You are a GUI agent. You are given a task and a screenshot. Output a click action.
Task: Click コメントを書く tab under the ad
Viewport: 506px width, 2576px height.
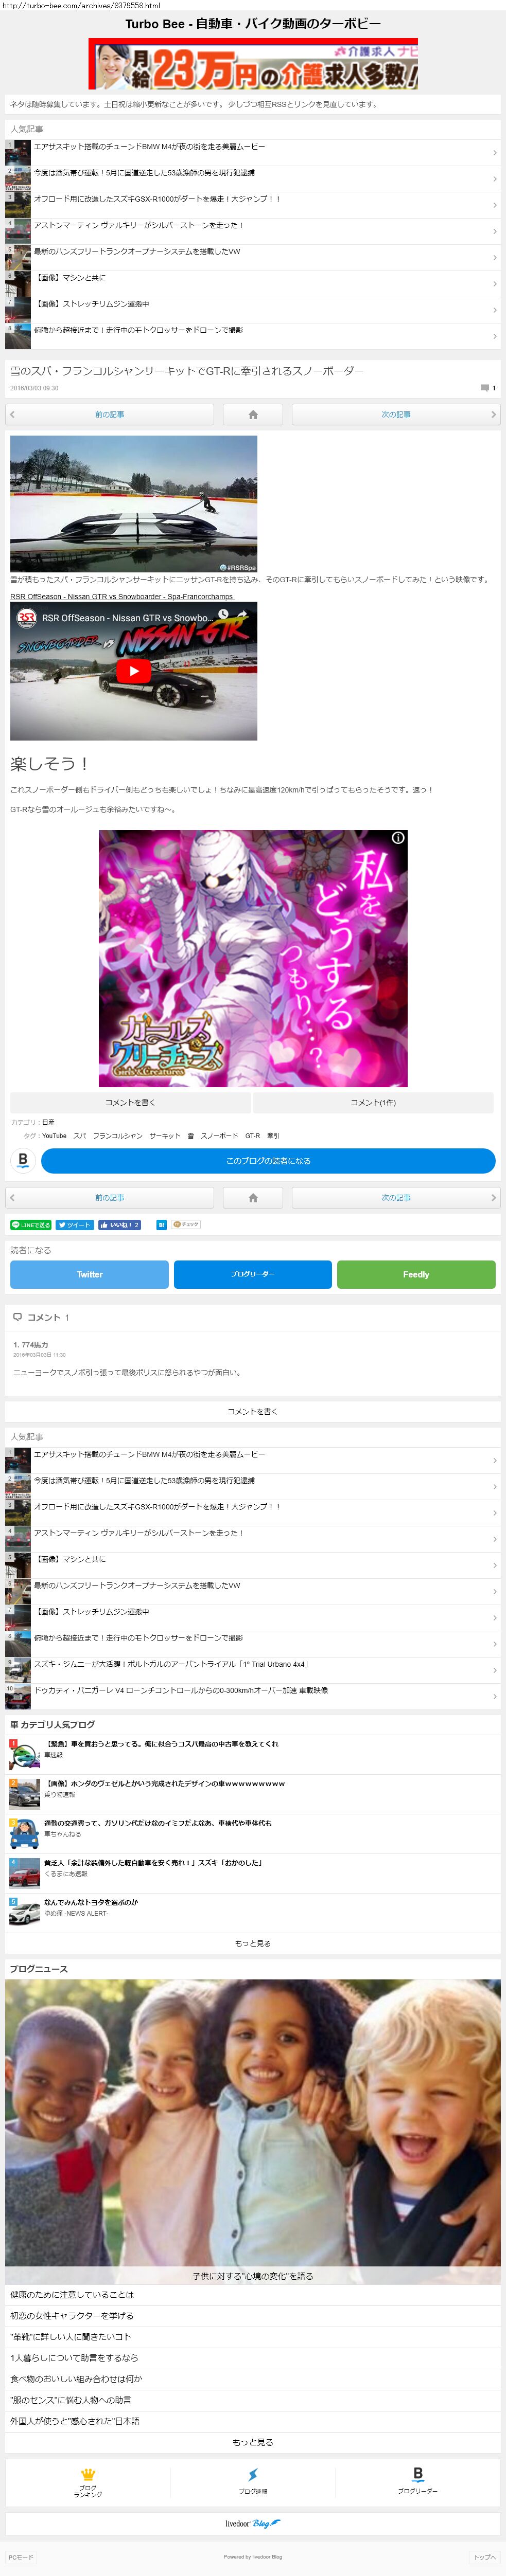[130, 1102]
